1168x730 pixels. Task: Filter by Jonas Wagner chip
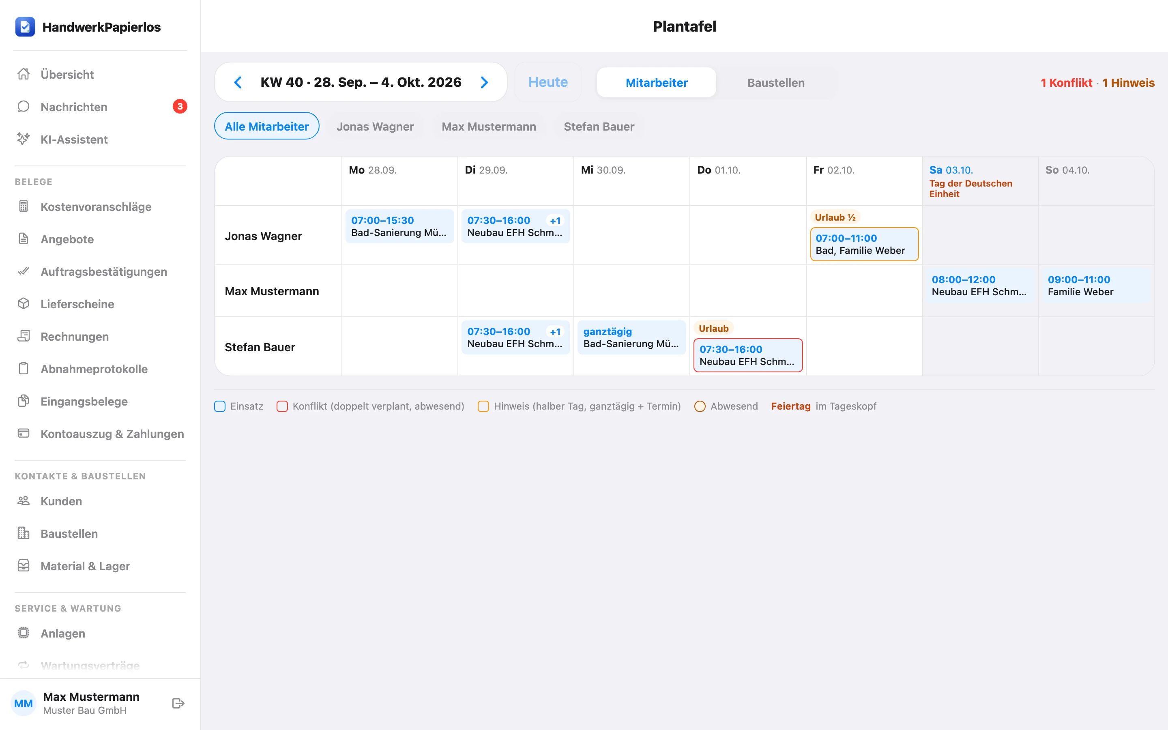click(375, 126)
